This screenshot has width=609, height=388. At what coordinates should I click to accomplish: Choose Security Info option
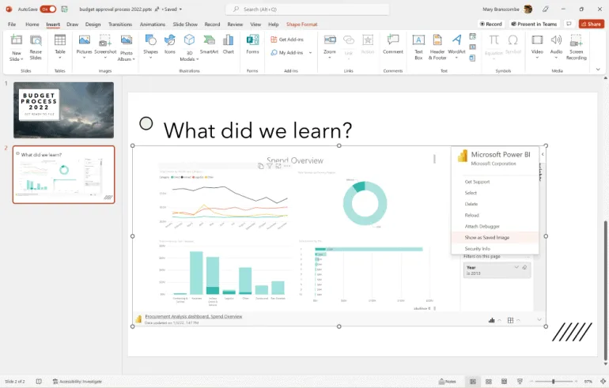[495, 249]
